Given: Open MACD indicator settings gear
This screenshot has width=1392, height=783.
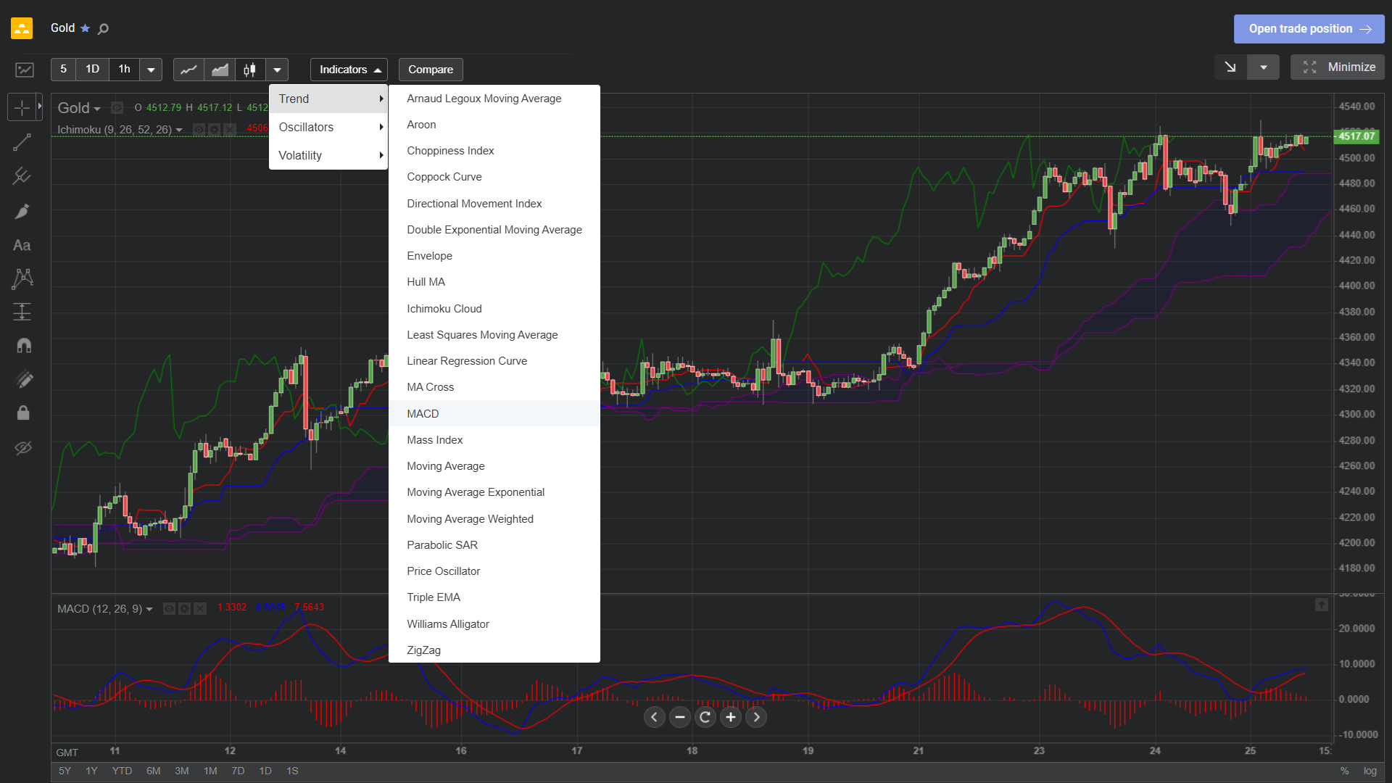Looking at the screenshot, I should (x=185, y=608).
